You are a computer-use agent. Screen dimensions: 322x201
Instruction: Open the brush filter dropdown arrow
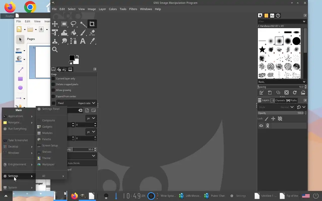point(304,21)
